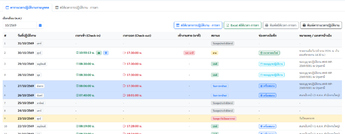The image size is (345, 134).
Task: Click check-out icon on the 29/10/2569 row
Action: (124, 64)
